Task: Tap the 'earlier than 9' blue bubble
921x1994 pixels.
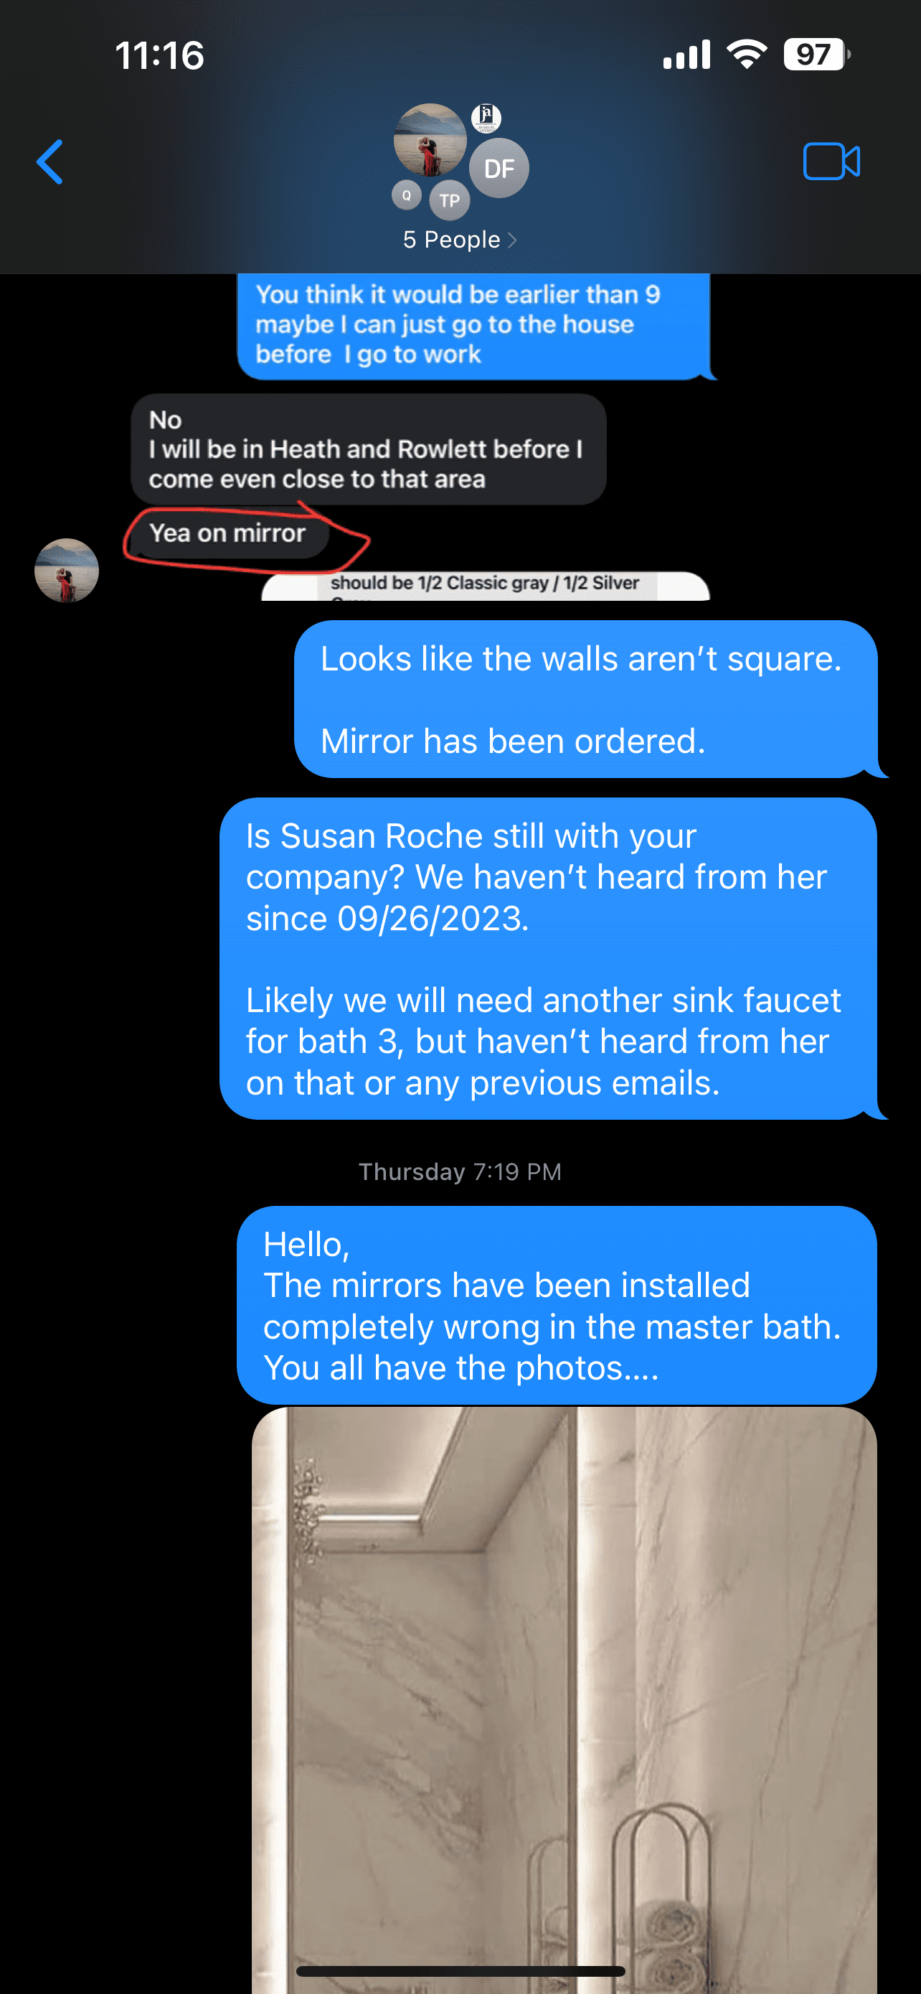Action: click(x=473, y=326)
